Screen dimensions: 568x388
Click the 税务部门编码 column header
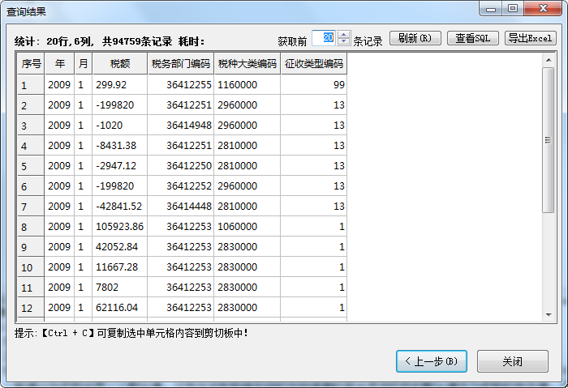click(180, 63)
